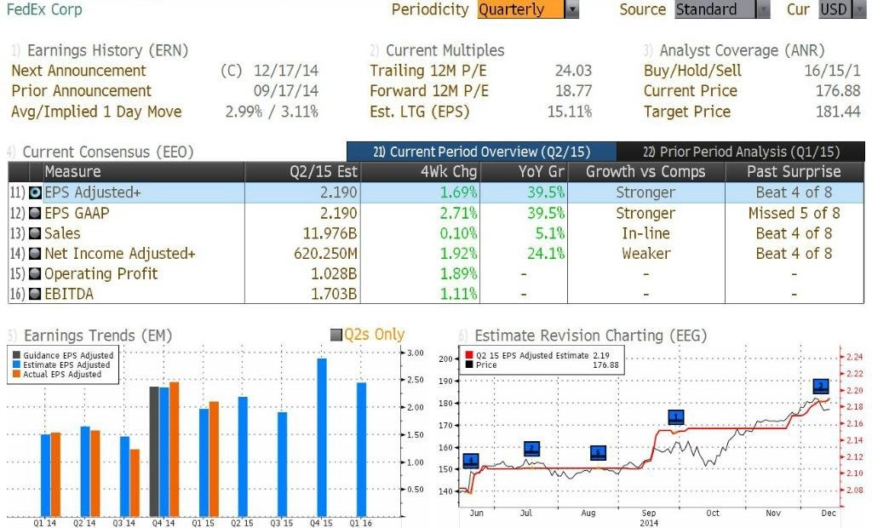This screenshot has width=872, height=528.
Task: Click Forward 12M P/E value 18.77
Action: [x=573, y=90]
